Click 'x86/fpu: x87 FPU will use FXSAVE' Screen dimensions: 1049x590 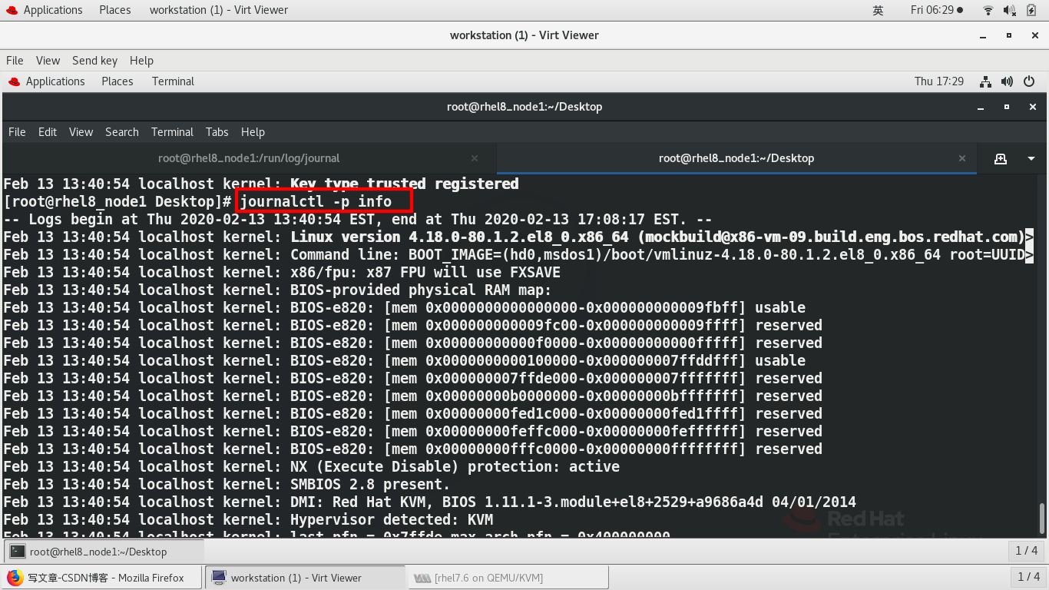tap(425, 273)
